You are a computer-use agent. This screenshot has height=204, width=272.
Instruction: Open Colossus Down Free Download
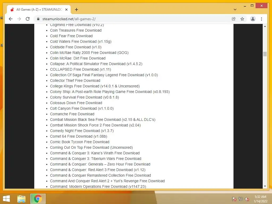point(76,103)
